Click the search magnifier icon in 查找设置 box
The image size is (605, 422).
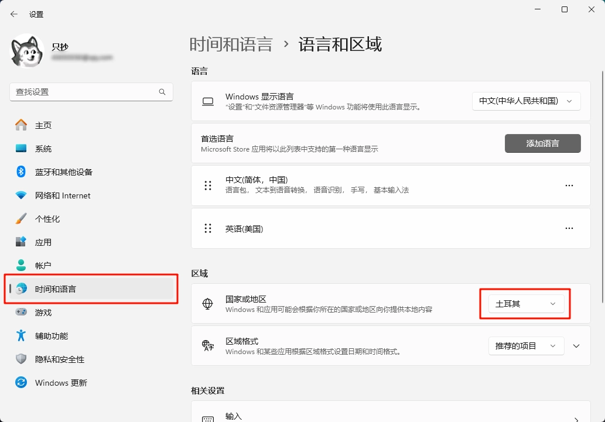coord(162,92)
